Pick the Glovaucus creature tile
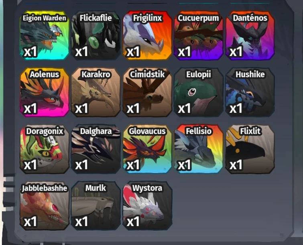 pos(147,149)
